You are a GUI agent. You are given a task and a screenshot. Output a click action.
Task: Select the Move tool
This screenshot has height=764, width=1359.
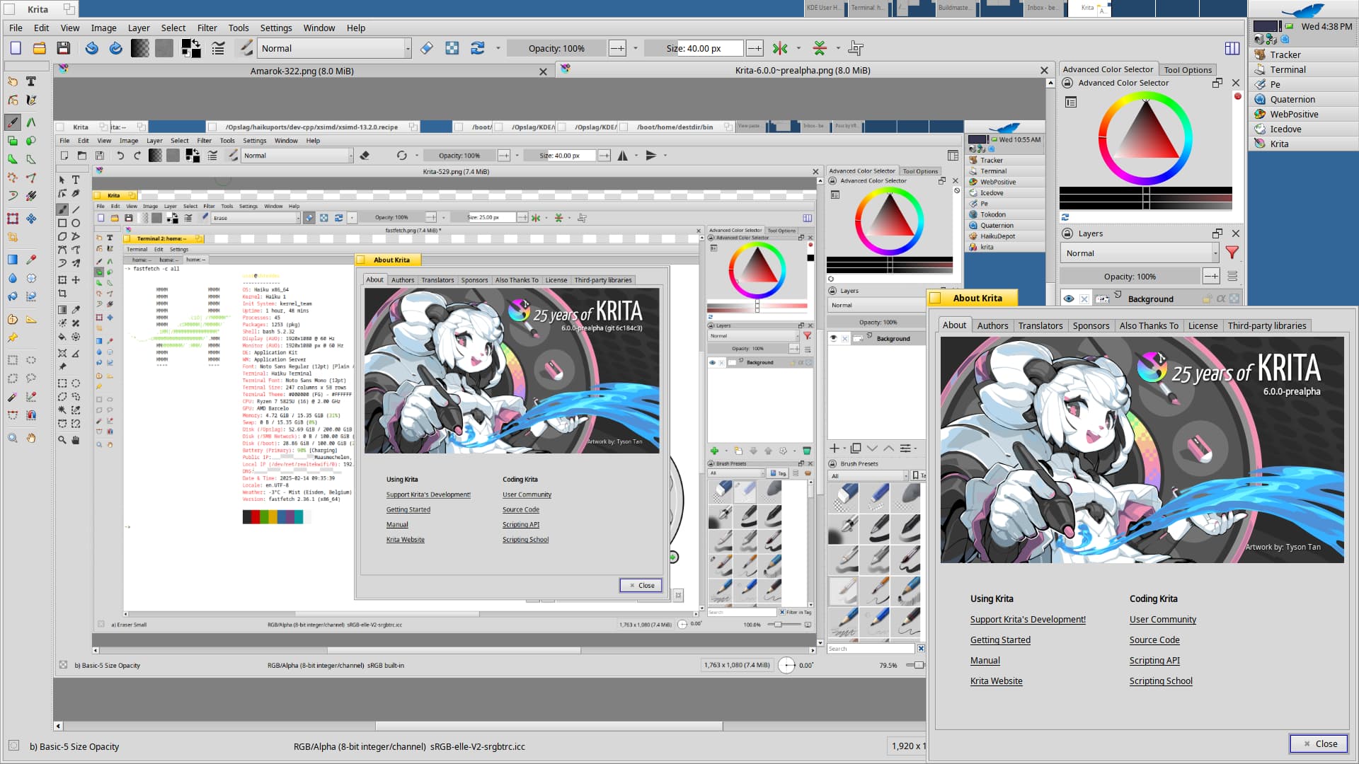(x=31, y=219)
